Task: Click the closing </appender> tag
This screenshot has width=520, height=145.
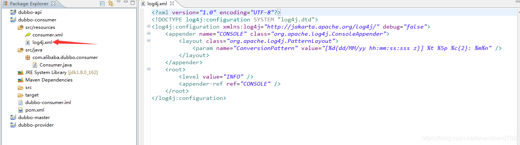Action: [184, 62]
